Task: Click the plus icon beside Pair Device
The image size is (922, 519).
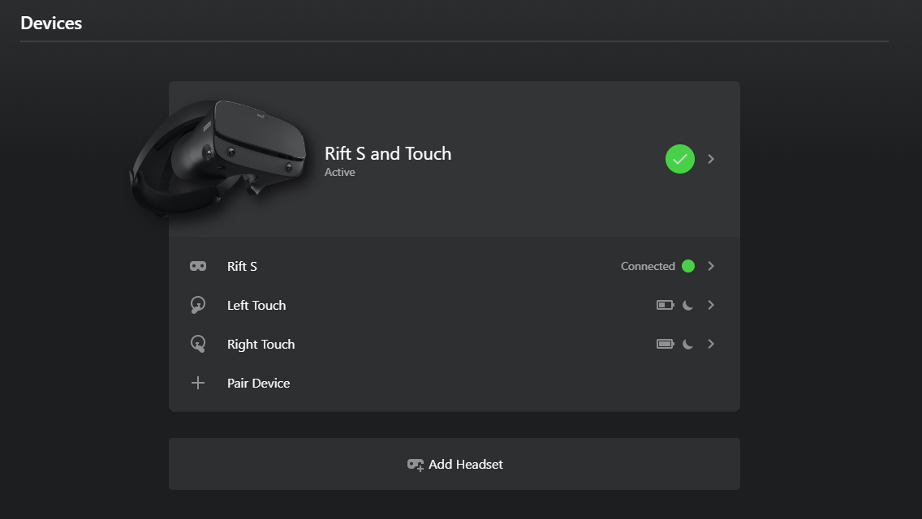Action: (198, 384)
